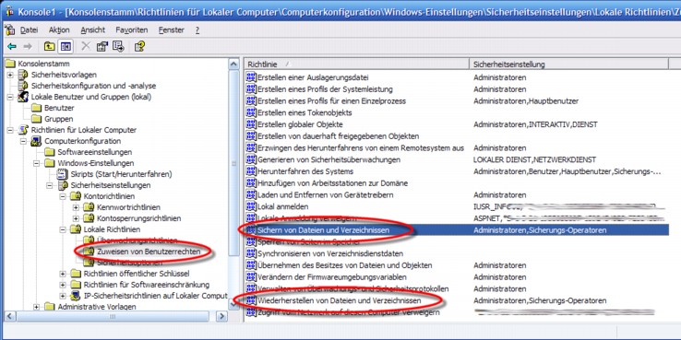
Task: Click the Forward arrow toolbar button
Action: pos(28,46)
